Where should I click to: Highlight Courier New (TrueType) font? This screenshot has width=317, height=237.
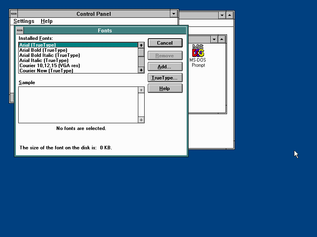tap(46, 71)
